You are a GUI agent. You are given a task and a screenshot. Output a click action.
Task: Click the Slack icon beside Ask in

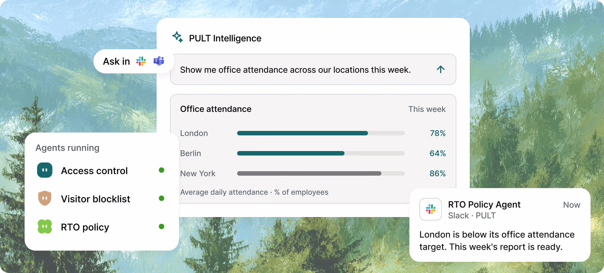click(141, 61)
